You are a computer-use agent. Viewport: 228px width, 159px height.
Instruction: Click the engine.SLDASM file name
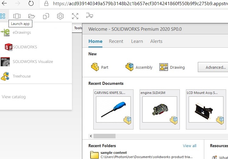pyautogui.click(x=153, y=93)
